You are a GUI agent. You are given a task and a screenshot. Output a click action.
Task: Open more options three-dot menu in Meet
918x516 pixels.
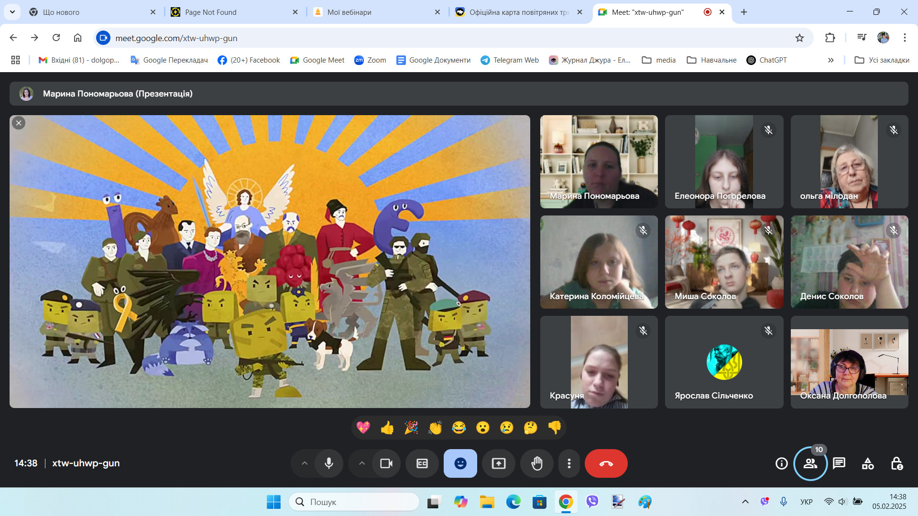[x=569, y=463]
